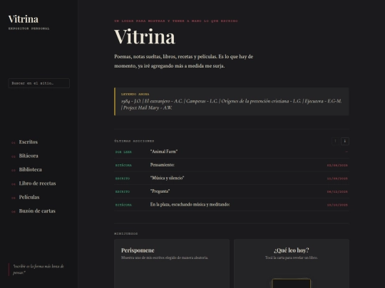Screen dimensions: 385x288
Task: Click the date on the Pregunta row
Action: pos(337,192)
